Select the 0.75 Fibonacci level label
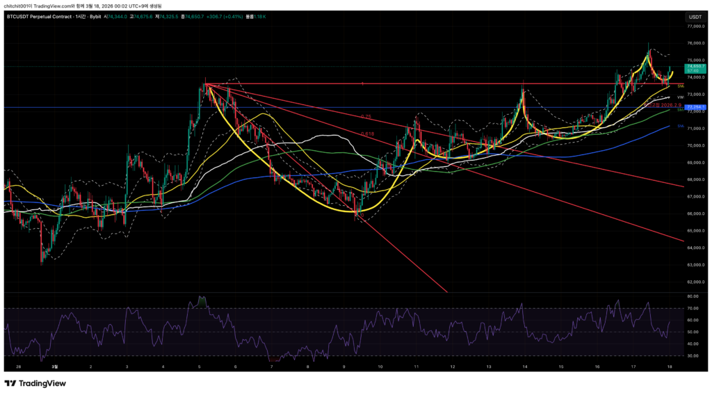 click(x=365, y=116)
